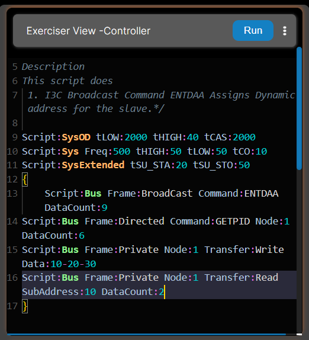
Task: Run the controller script
Action: [253, 31]
